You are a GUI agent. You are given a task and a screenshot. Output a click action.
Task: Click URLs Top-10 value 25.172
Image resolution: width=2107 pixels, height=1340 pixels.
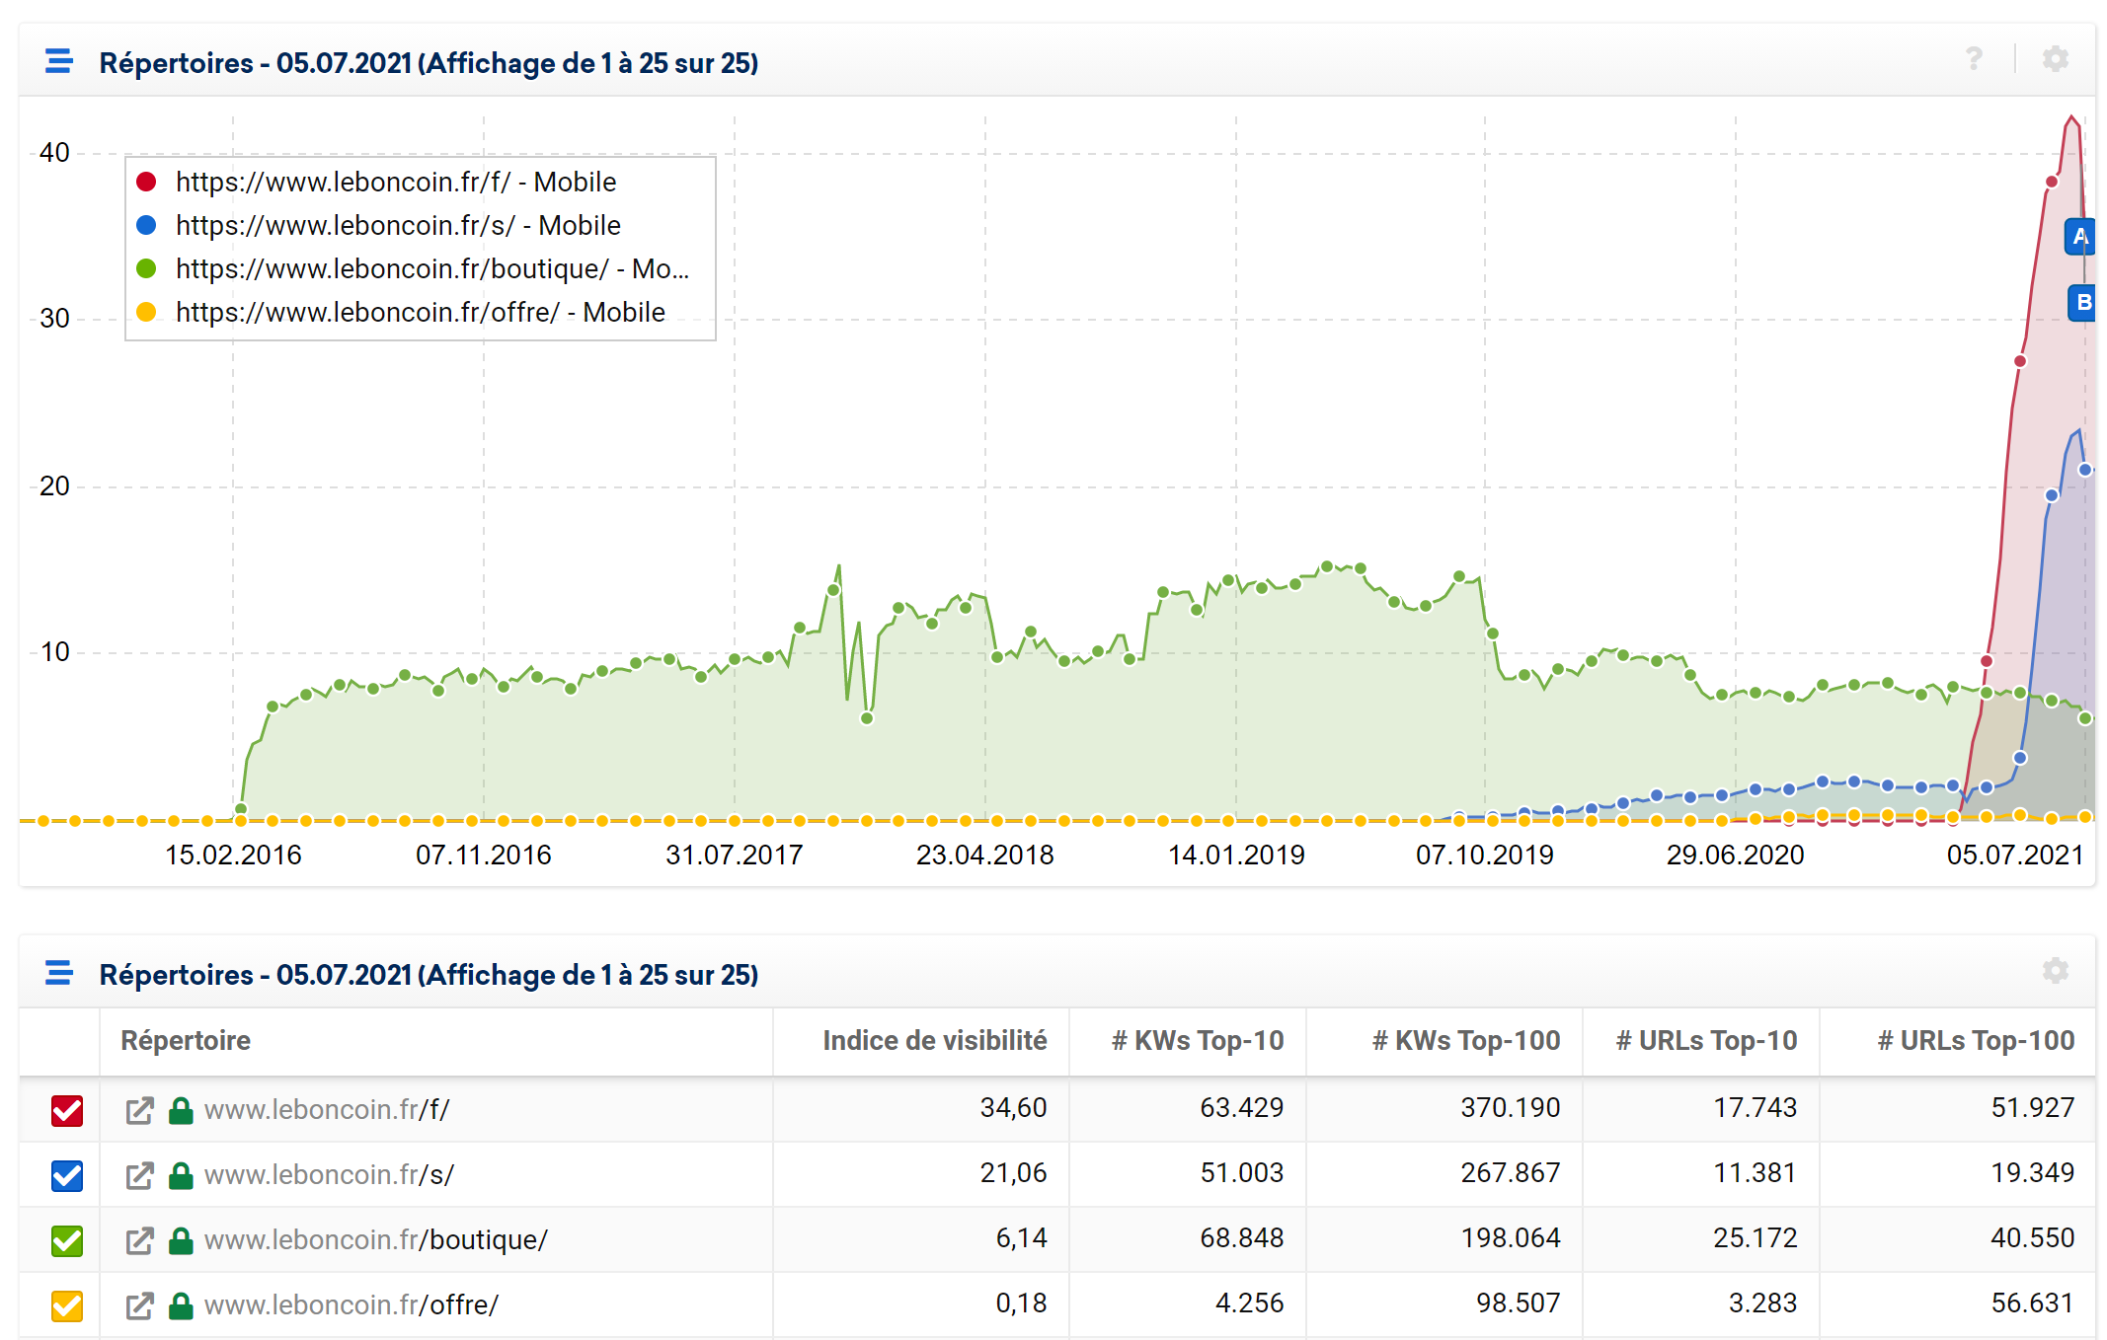(1755, 1238)
